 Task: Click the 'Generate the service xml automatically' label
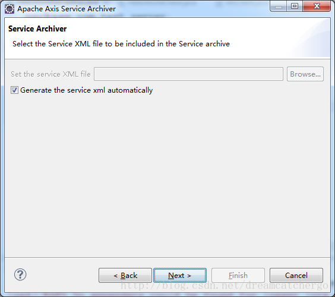pyautogui.click(x=87, y=90)
